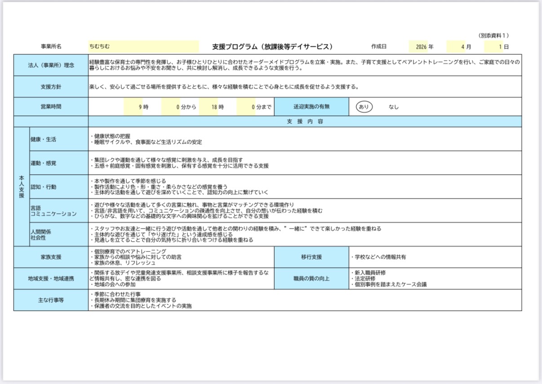This screenshot has height=384, width=542.
Task: Click the vertical 本人支援 cell
Action: (21, 187)
